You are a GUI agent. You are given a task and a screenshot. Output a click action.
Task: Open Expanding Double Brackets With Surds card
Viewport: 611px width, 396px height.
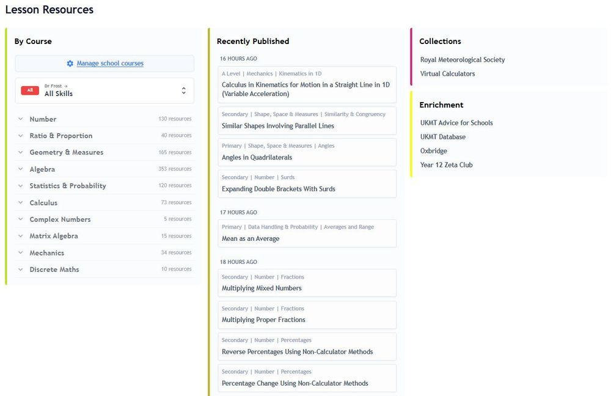(x=307, y=183)
